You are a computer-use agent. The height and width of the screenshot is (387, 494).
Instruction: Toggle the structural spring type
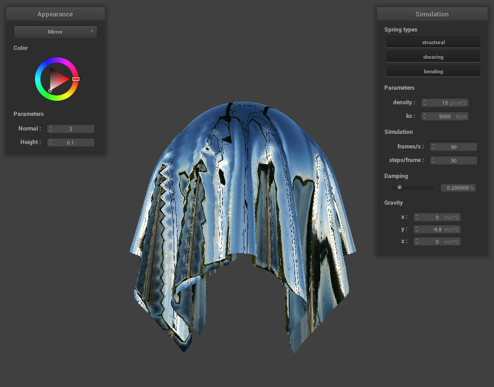click(433, 43)
